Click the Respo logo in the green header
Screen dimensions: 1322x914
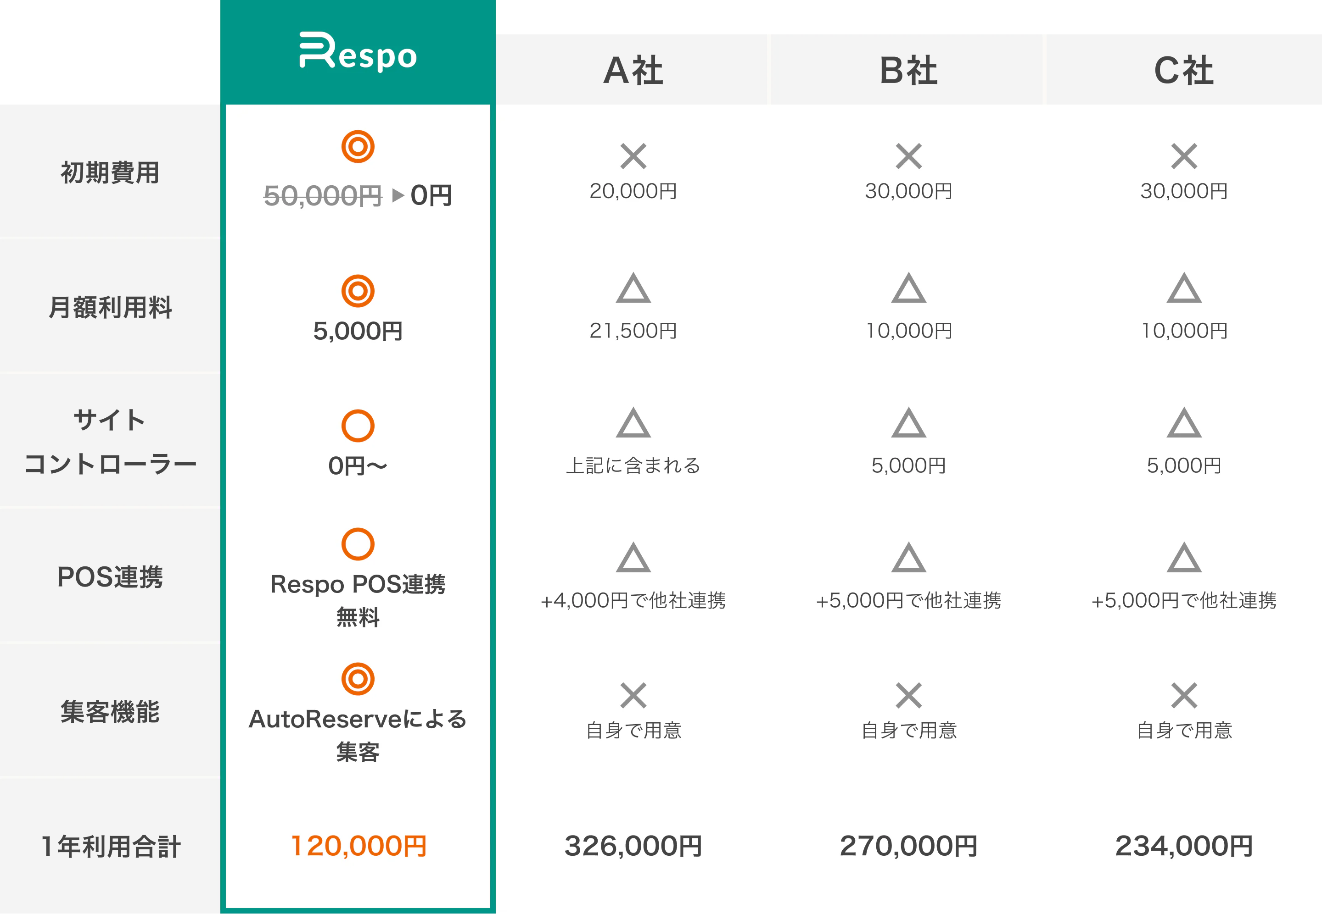tap(358, 52)
